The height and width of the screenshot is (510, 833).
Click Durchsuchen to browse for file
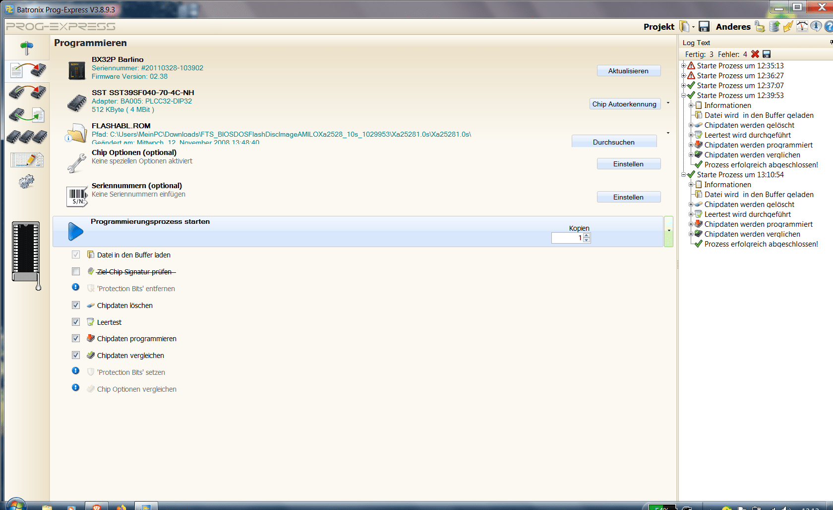pyautogui.click(x=614, y=142)
